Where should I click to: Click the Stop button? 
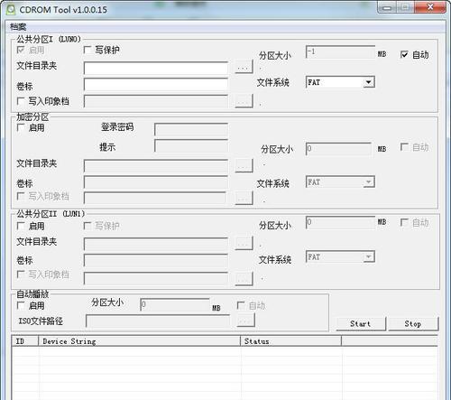413,324
